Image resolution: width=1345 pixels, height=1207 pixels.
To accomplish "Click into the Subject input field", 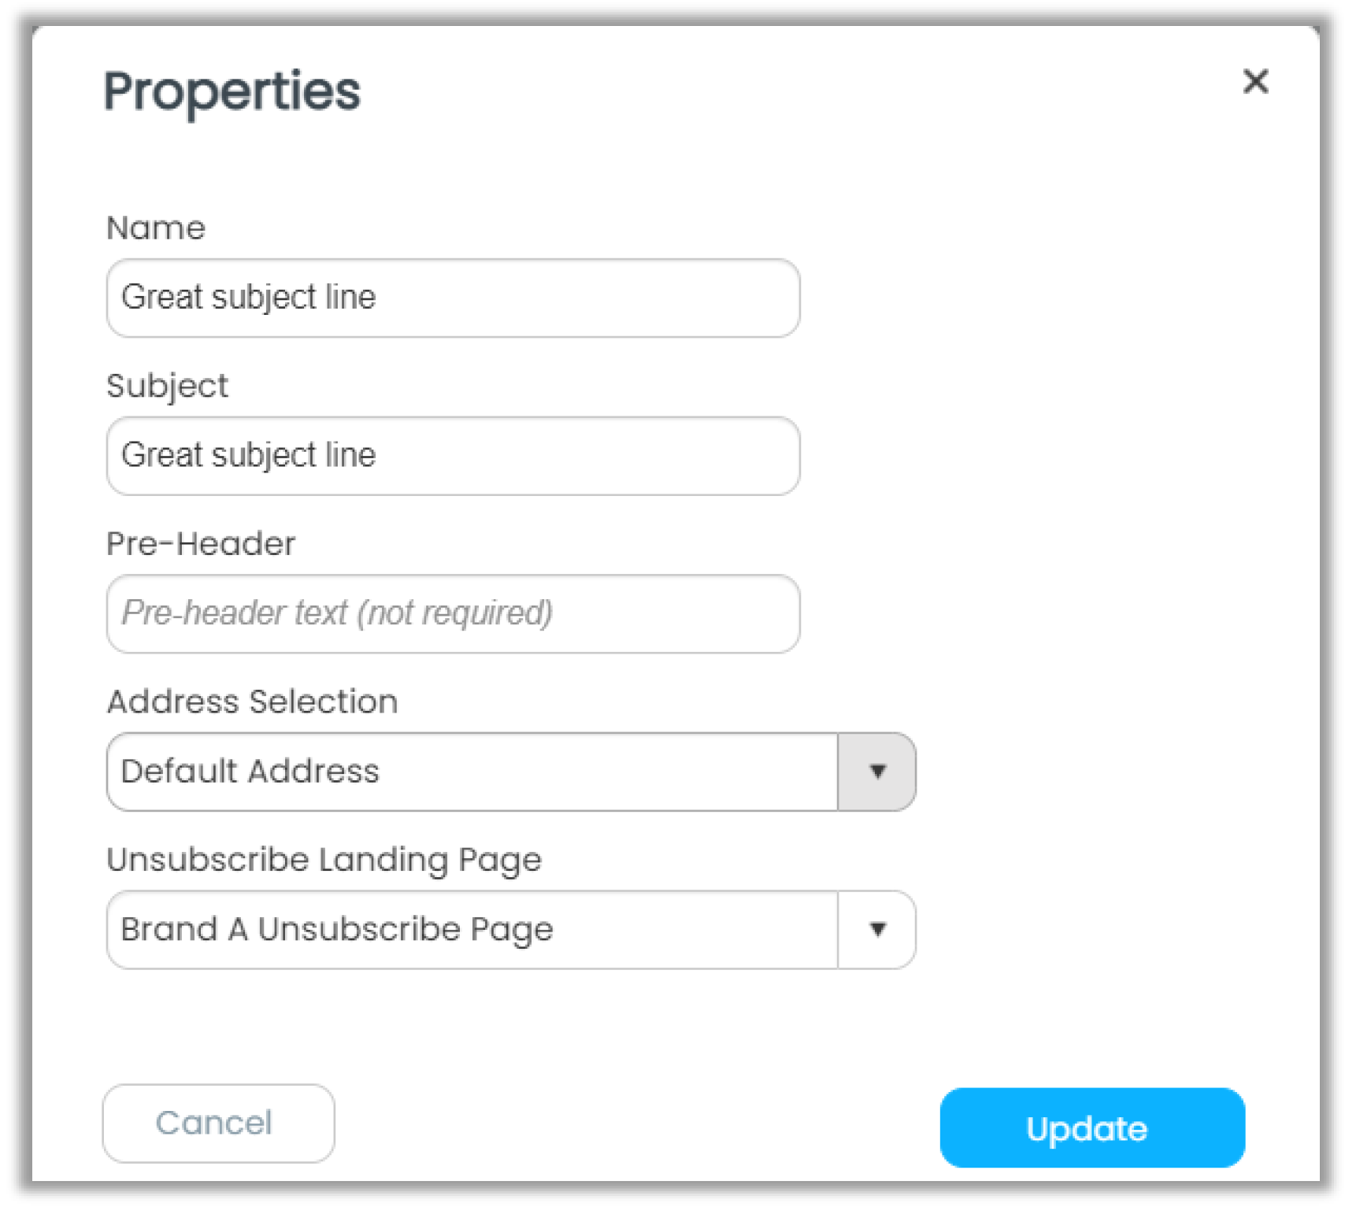I will [454, 456].
